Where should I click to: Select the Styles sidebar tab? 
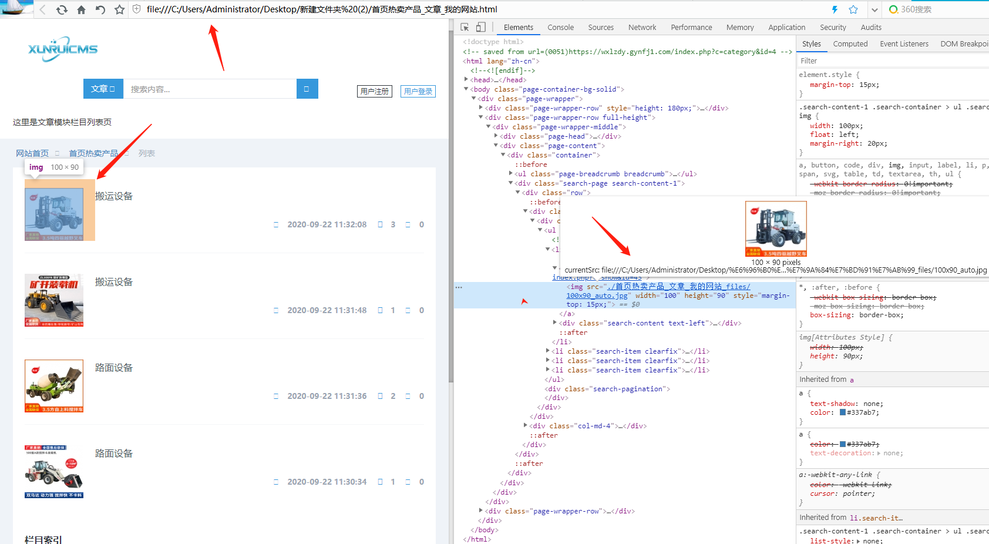point(812,43)
